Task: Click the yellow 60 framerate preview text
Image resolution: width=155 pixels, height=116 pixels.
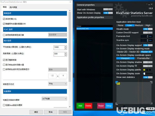Action: tap(118, 84)
